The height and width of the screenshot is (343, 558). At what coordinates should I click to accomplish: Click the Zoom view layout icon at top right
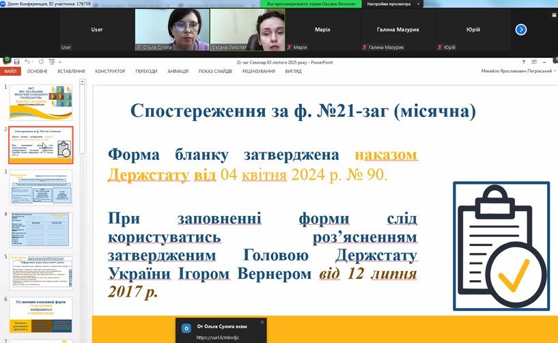click(x=554, y=15)
